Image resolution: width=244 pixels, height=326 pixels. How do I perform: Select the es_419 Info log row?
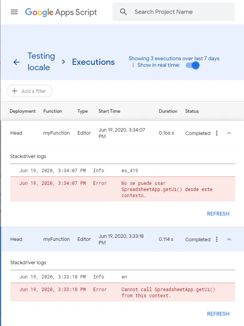point(123,170)
